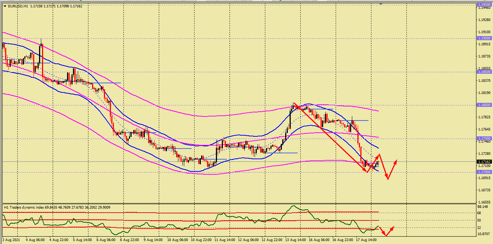Click the 50 level on indicator scale
Screen dimensions: 493x244
[x=479, y=220]
